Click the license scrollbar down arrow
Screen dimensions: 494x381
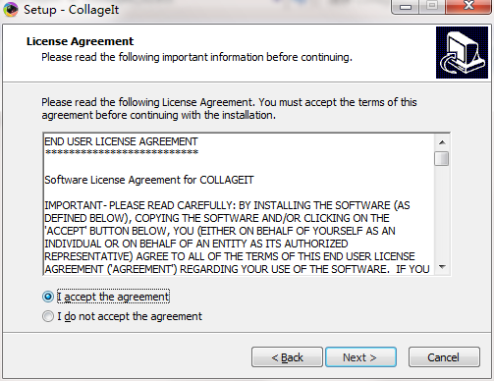tap(442, 267)
